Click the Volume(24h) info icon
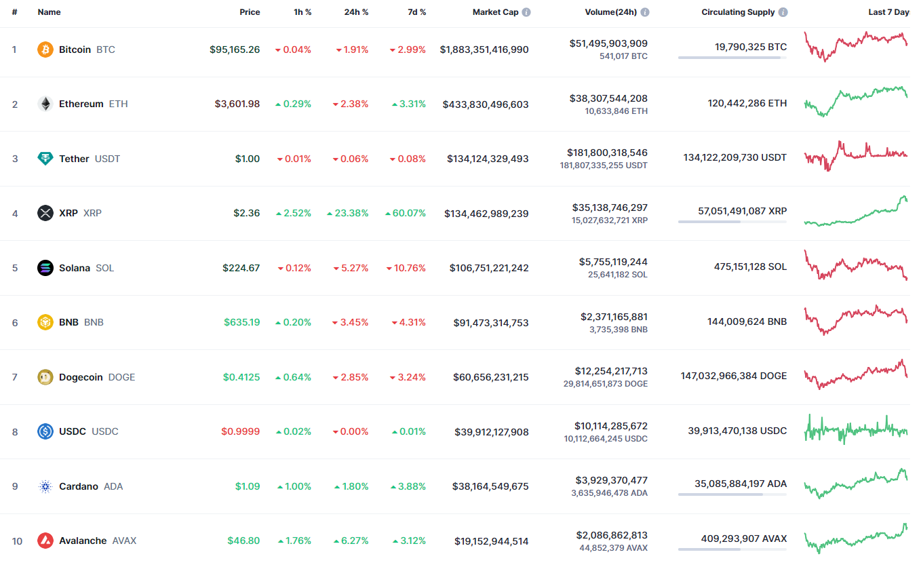The height and width of the screenshot is (565, 921). tap(644, 12)
